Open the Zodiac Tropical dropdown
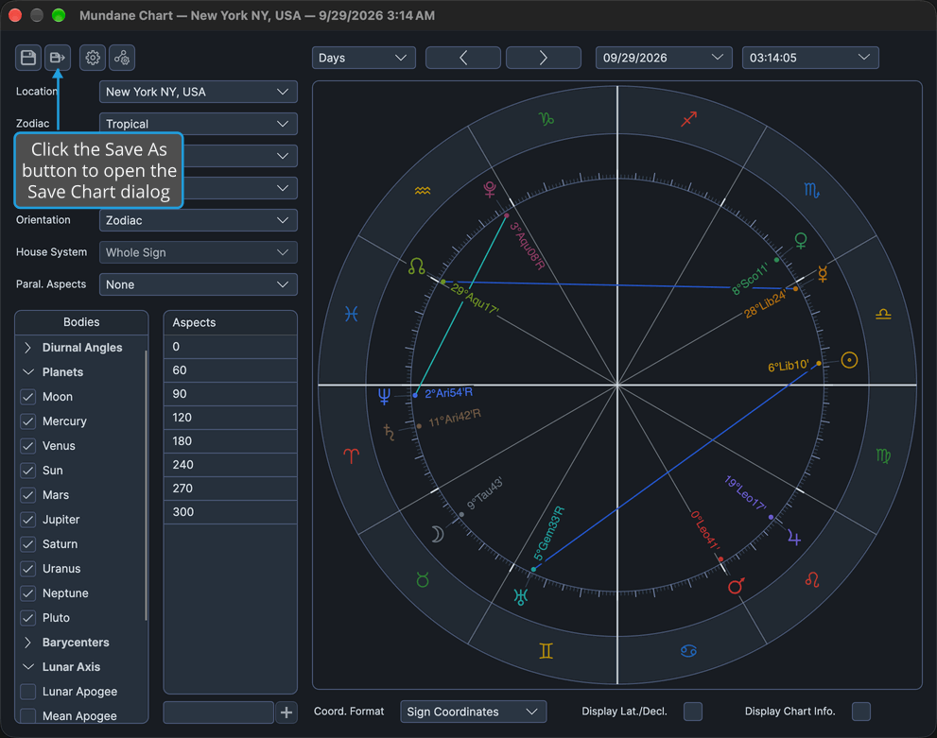This screenshot has width=937, height=738. tap(199, 124)
